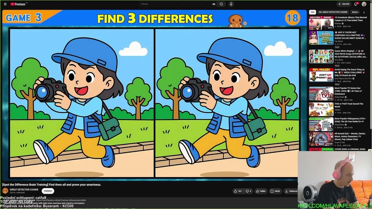Visit the Top Riddle channel name
This screenshot has height=209, width=372.
(x=338, y=41)
